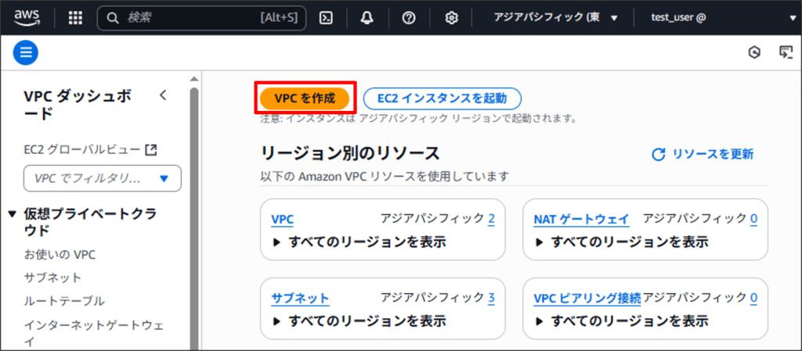
Task: Click subnet count number 3
Action: 492,298
